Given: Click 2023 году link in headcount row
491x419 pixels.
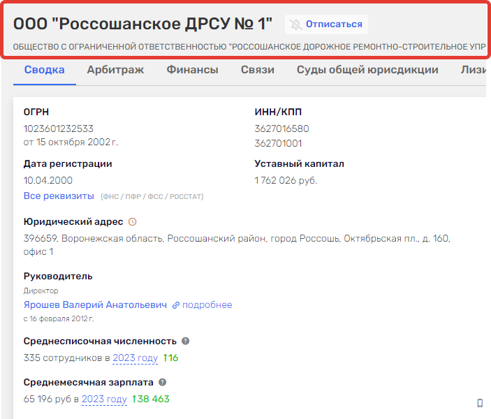Looking at the screenshot, I should tap(135, 358).
